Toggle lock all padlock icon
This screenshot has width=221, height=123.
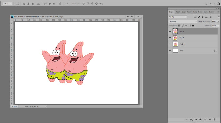click(x=193, y=26)
